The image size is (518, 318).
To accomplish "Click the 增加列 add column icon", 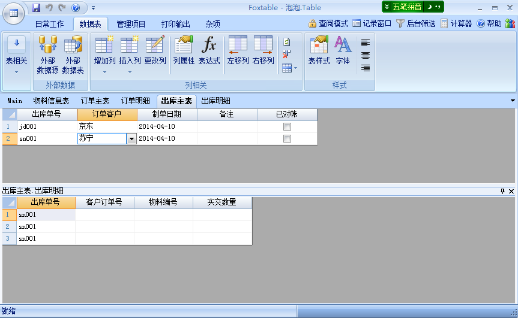I will point(104,45).
